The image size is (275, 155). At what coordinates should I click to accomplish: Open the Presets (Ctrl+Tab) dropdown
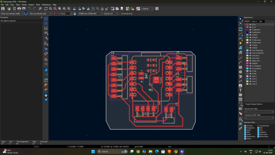[x=259, y=112]
